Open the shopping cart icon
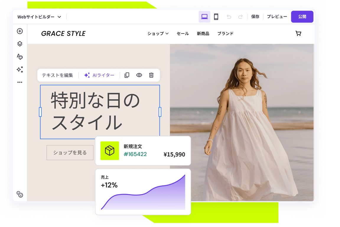 click(298, 33)
